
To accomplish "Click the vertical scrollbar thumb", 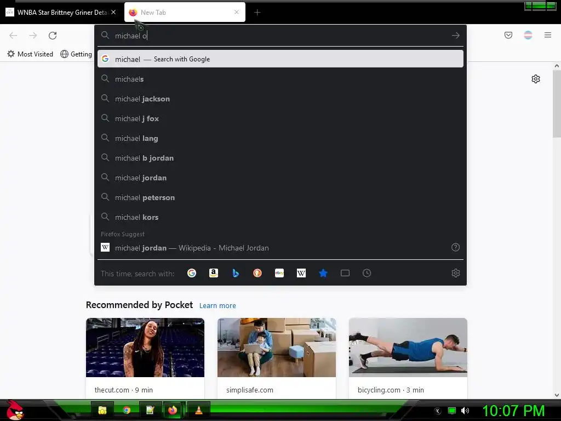I will (x=557, y=104).
